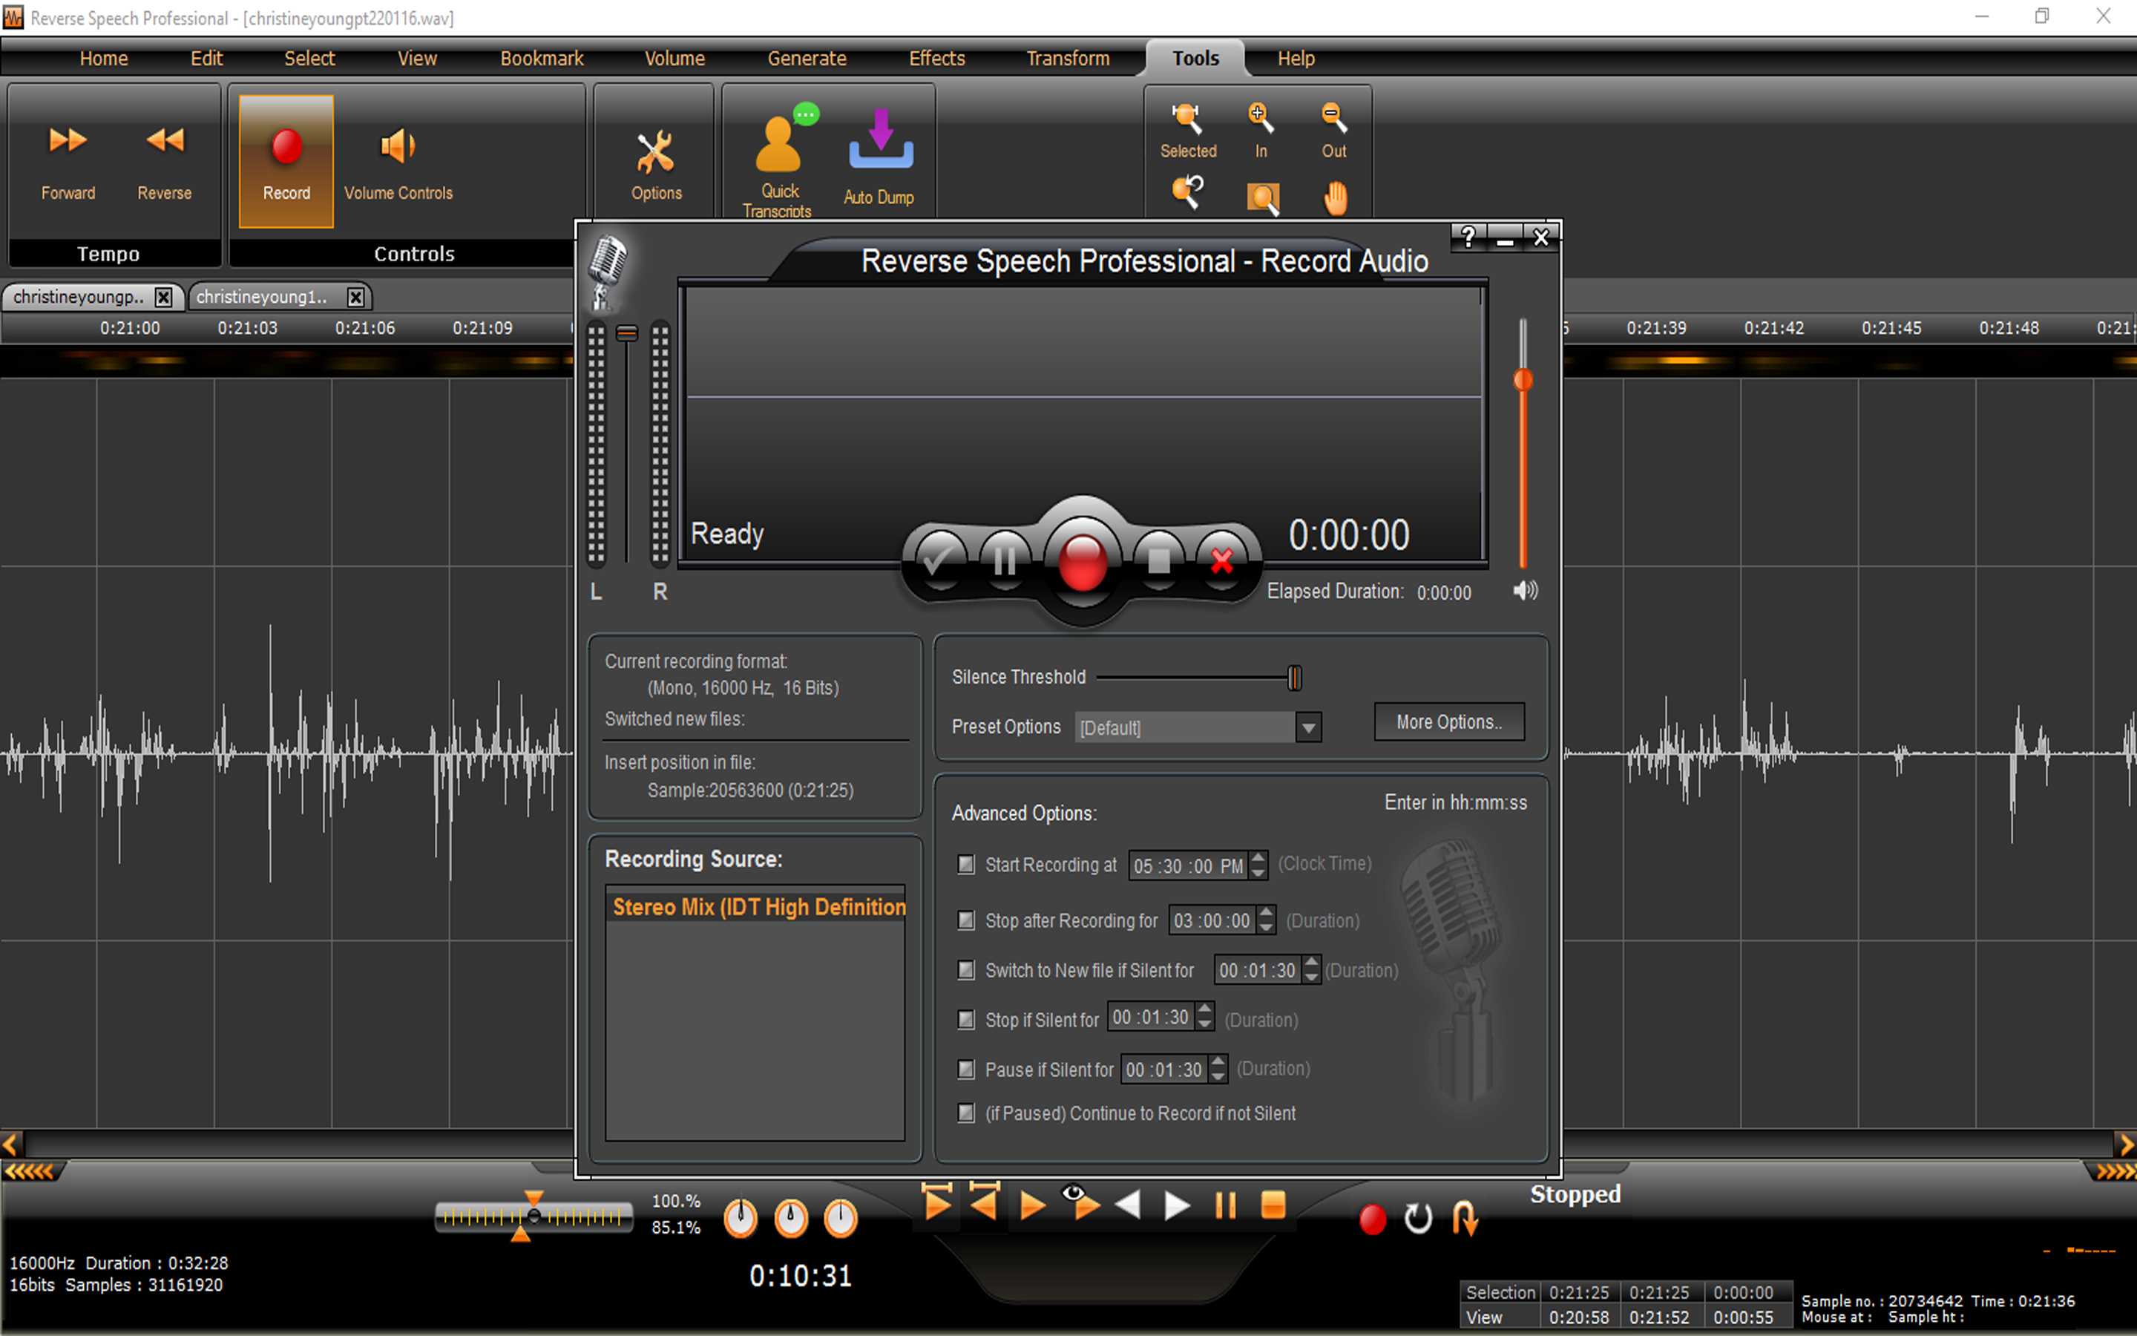Viewport: 2137px width, 1336px height.
Task: Click Pause if Silent duration stepper
Action: [x=1218, y=1069]
